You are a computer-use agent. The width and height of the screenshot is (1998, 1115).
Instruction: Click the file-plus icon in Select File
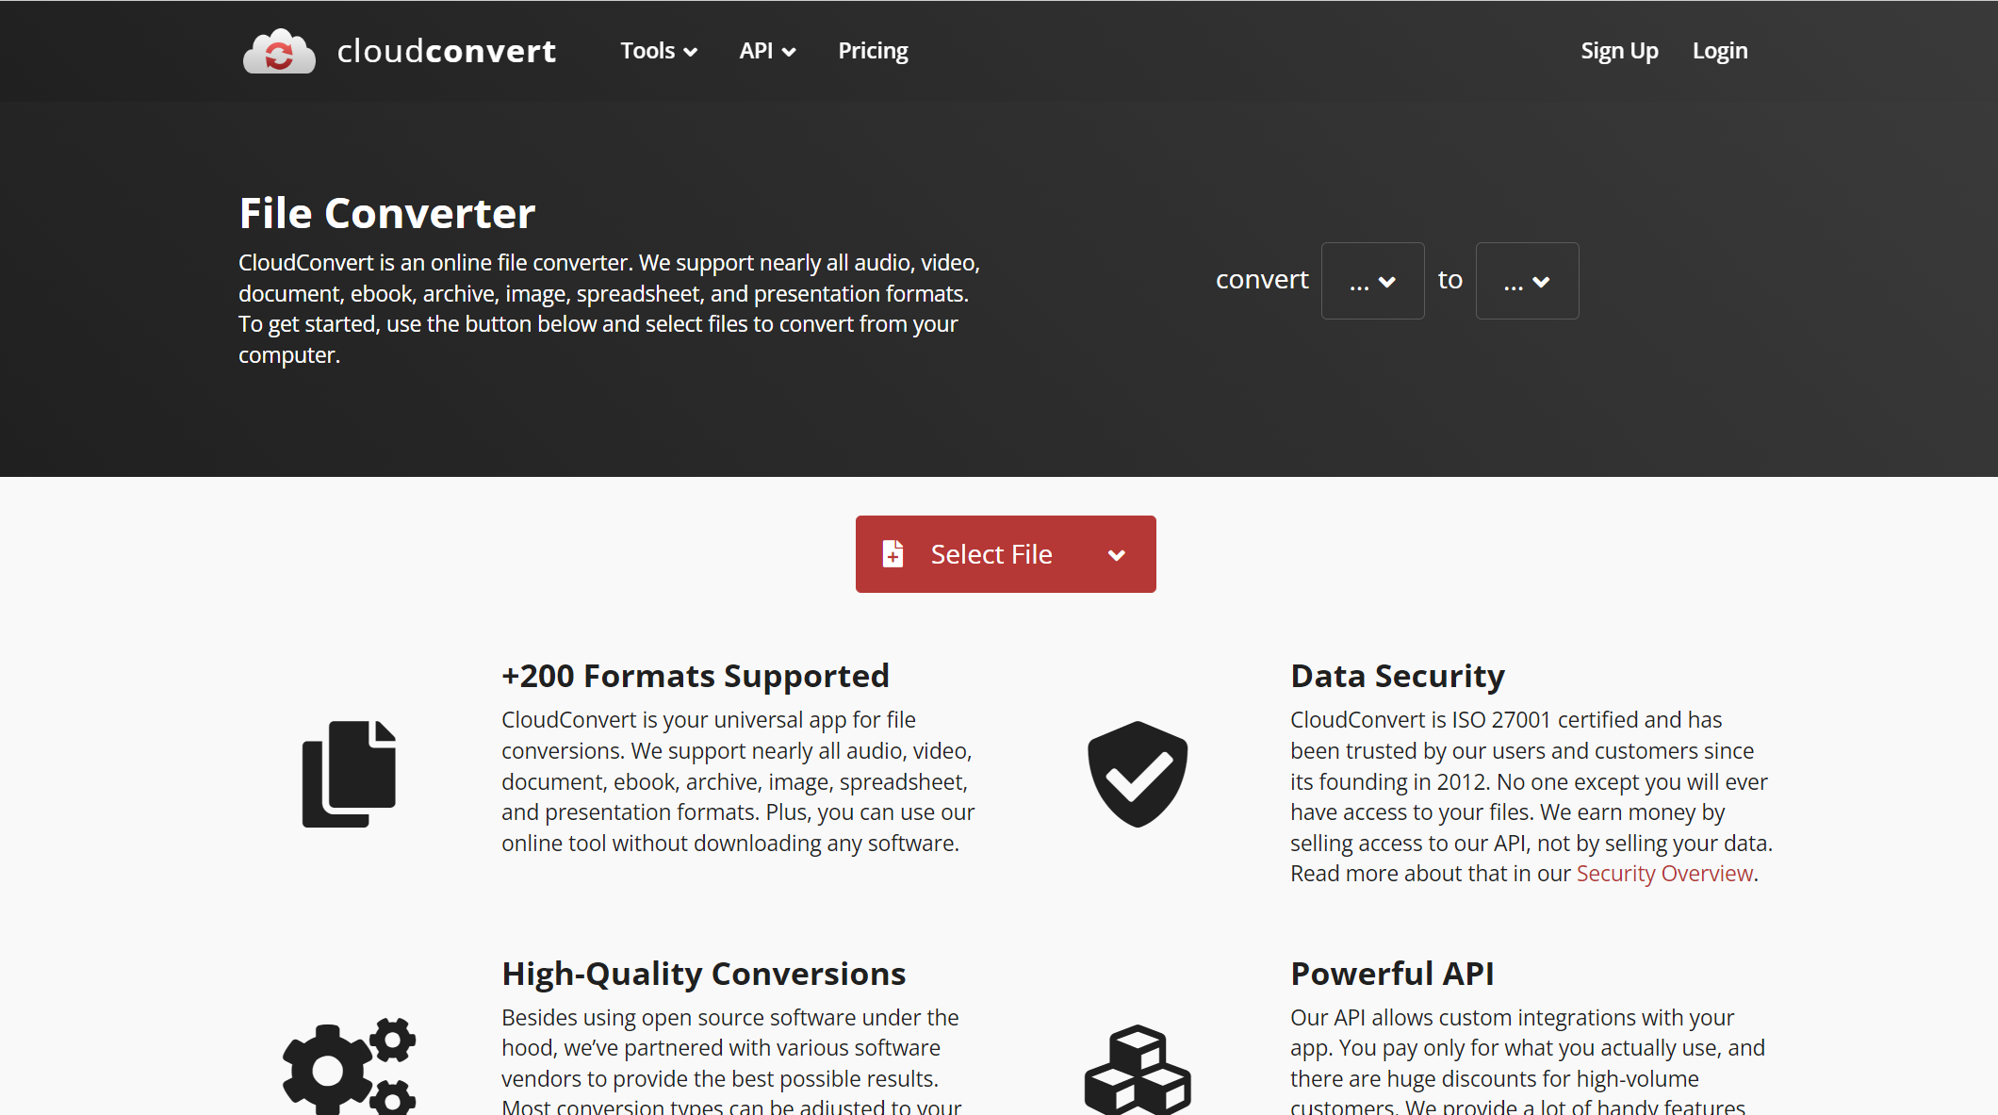[893, 554]
